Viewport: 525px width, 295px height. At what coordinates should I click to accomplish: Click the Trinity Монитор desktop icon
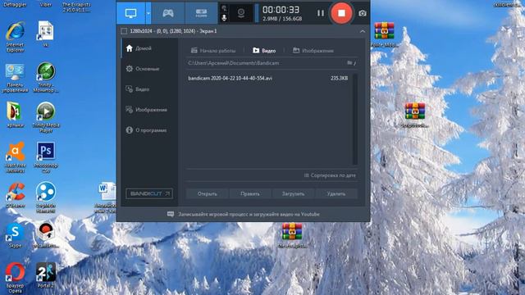(46, 77)
